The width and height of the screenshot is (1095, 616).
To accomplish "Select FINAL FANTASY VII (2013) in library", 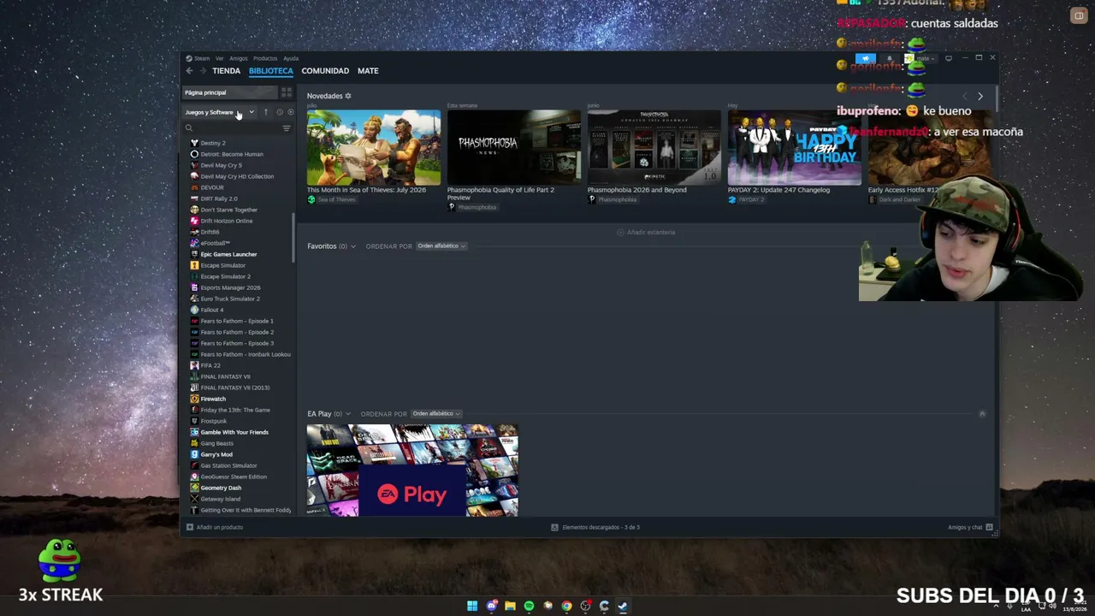I will point(234,388).
